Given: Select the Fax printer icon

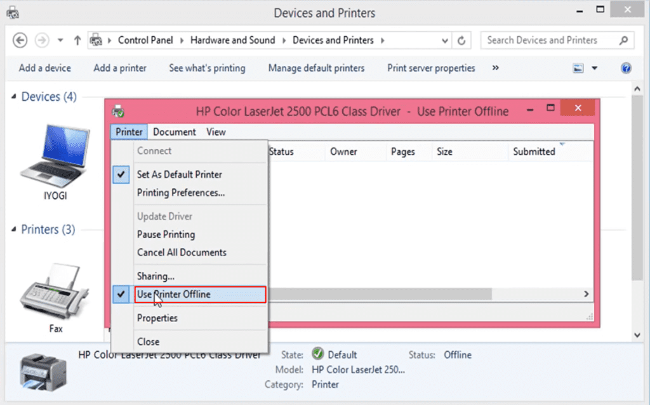Looking at the screenshot, I should [55, 298].
